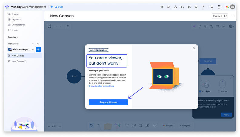Click the search magnifier in top bar
240x137 pixels.
pyautogui.click(x=196, y=7)
